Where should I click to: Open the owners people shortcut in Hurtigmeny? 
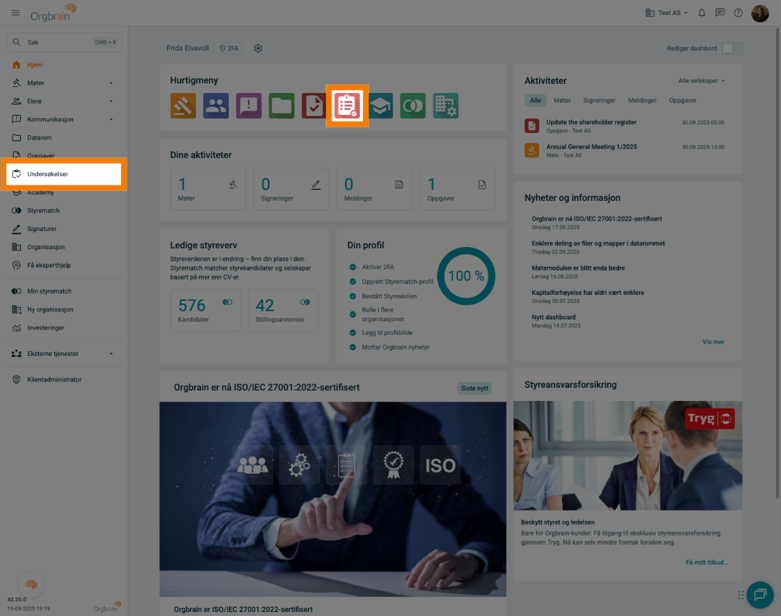pyautogui.click(x=216, y=106)
